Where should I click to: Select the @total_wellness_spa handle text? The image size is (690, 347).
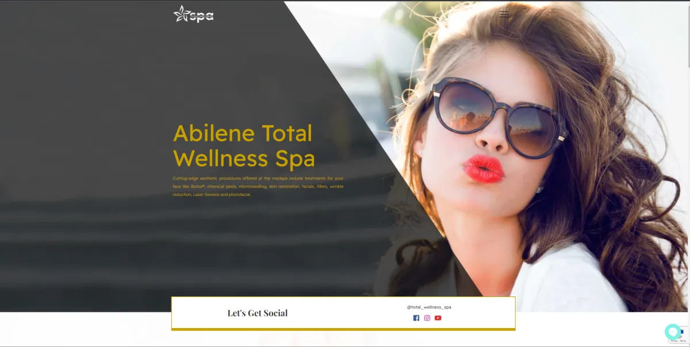pos(429,307)
